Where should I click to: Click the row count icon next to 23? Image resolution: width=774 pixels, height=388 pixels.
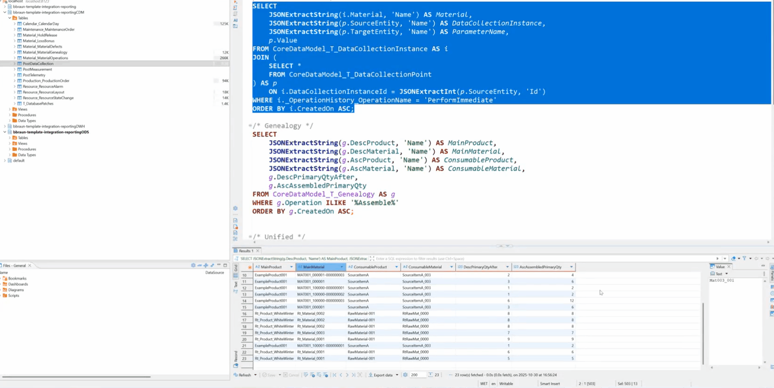coord(431,375)
